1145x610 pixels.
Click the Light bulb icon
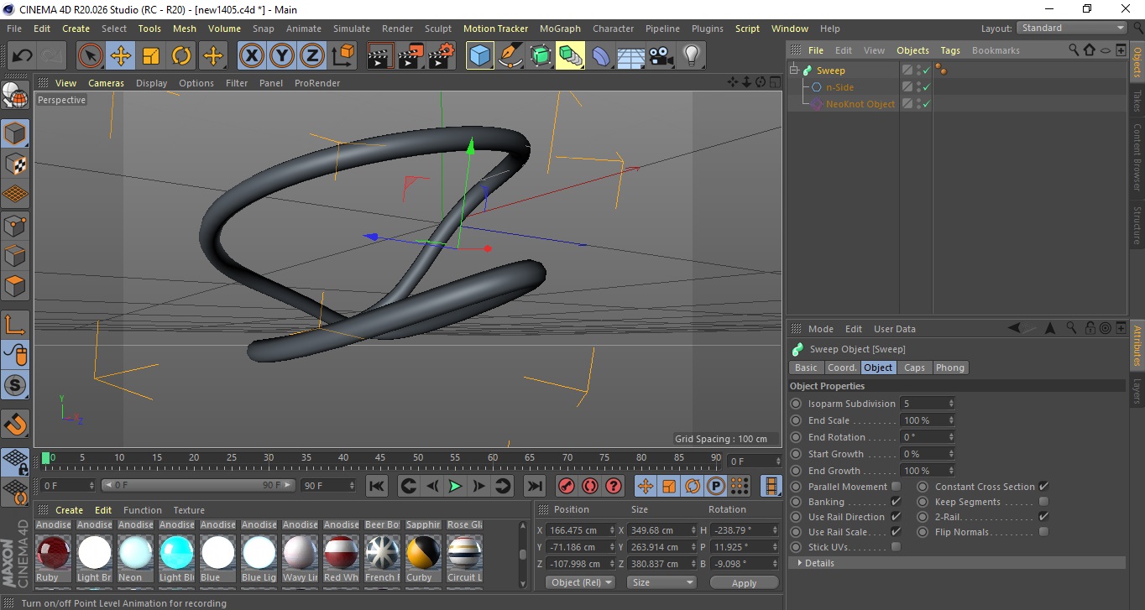tap(691, 56)
